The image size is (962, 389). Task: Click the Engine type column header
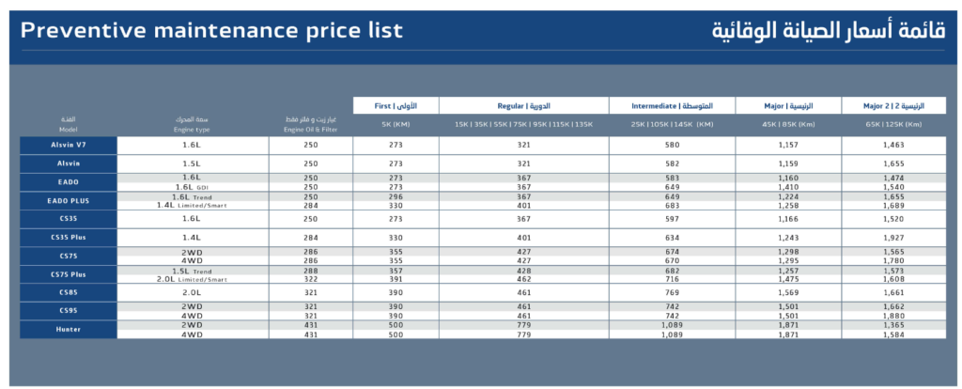tap(191, 124)
